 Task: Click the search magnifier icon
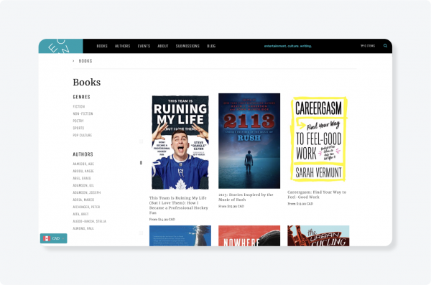coord(385,46)
